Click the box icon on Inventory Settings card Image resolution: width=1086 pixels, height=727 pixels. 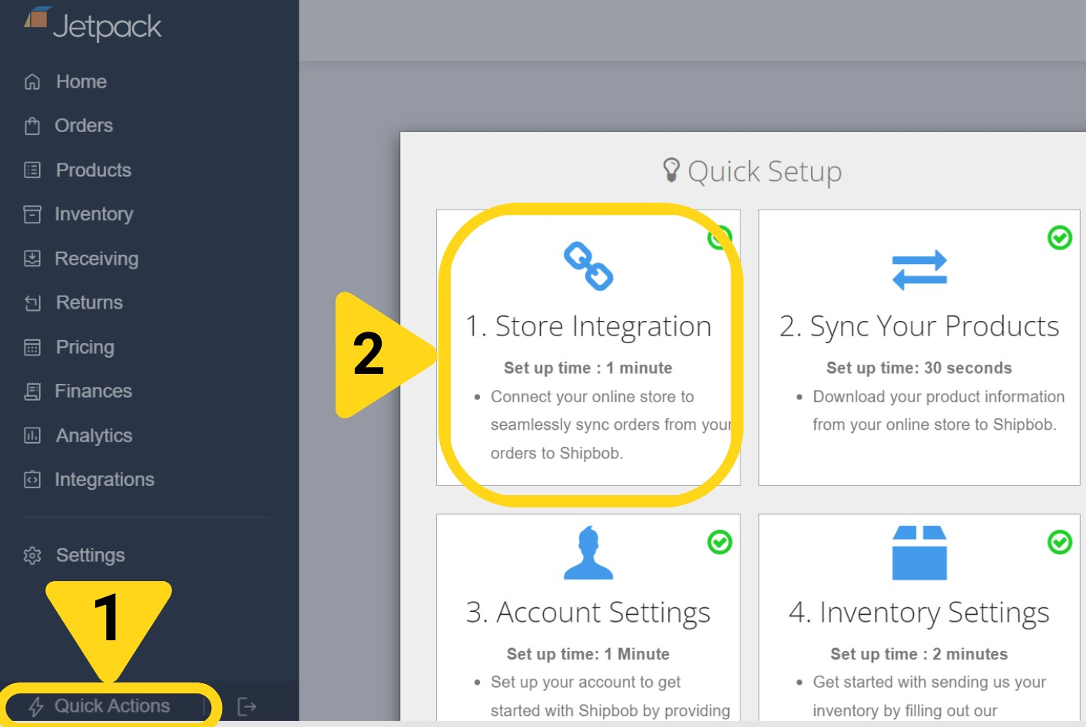tap(919, 551)
